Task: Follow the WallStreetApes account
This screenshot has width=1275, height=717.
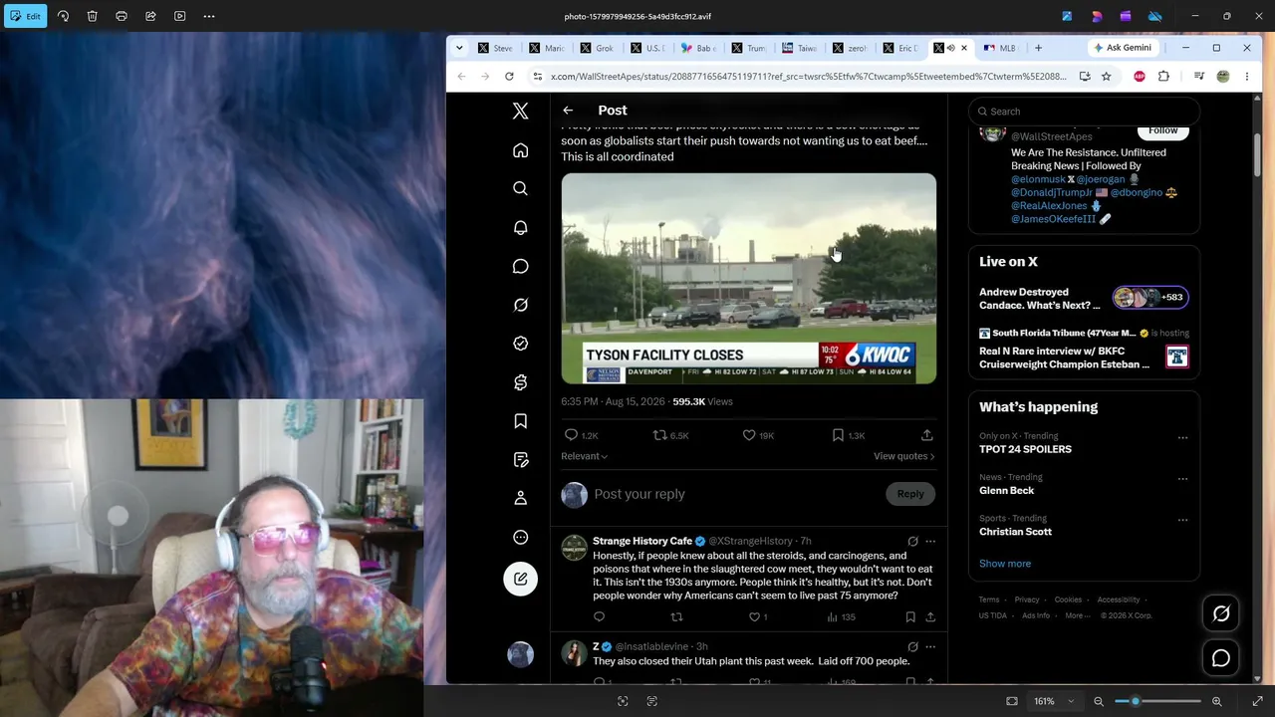Action: [1162, 130]
